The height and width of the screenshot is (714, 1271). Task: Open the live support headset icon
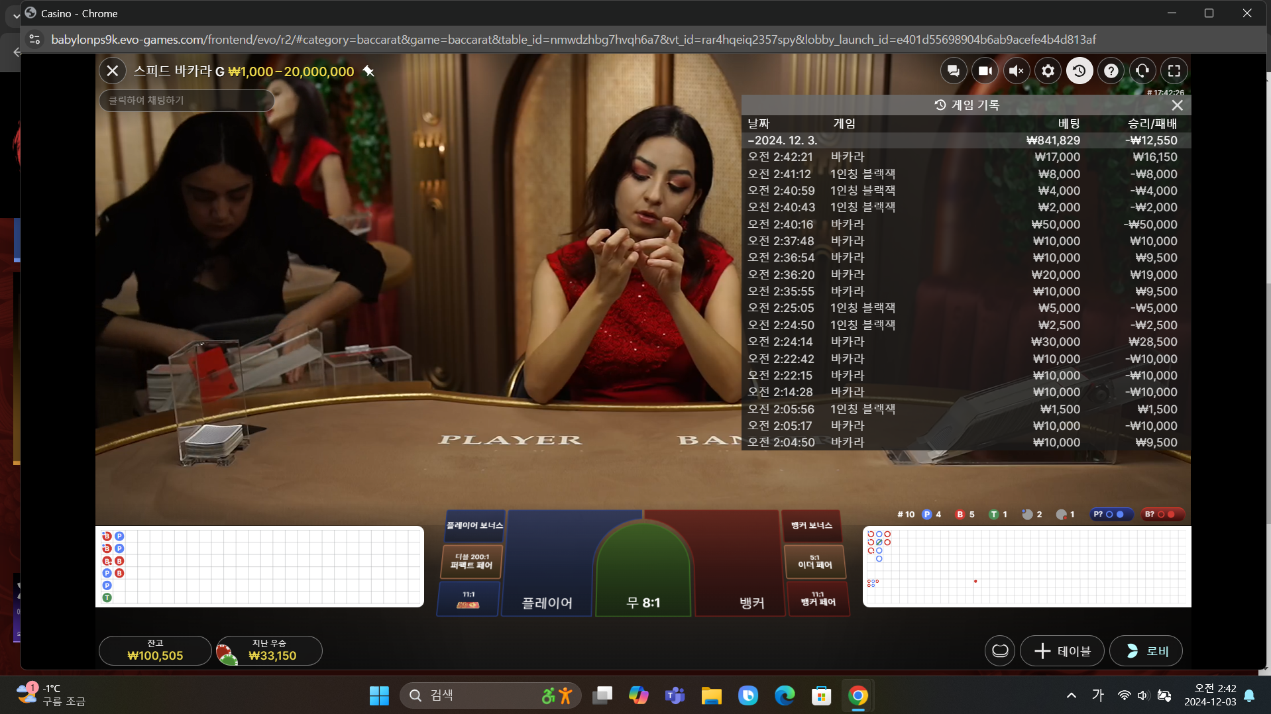(1142, 71)
